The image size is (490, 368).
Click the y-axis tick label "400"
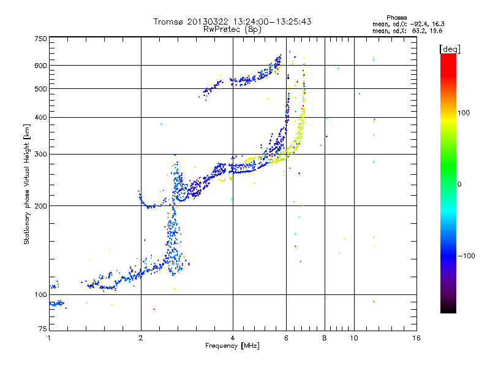[41, 117]
